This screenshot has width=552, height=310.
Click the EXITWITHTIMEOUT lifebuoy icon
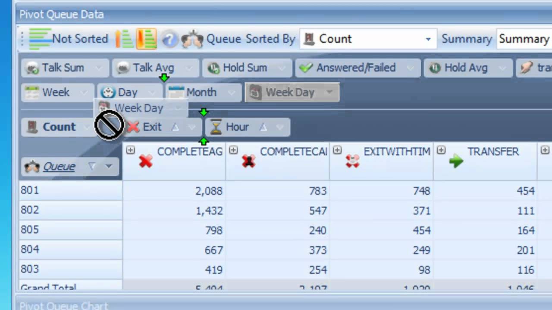coord(352,161)
